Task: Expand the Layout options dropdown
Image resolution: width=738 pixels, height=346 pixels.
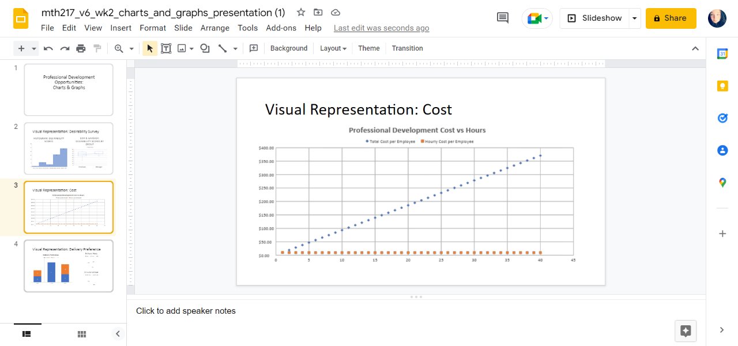Action: click(x=333, y=48)
